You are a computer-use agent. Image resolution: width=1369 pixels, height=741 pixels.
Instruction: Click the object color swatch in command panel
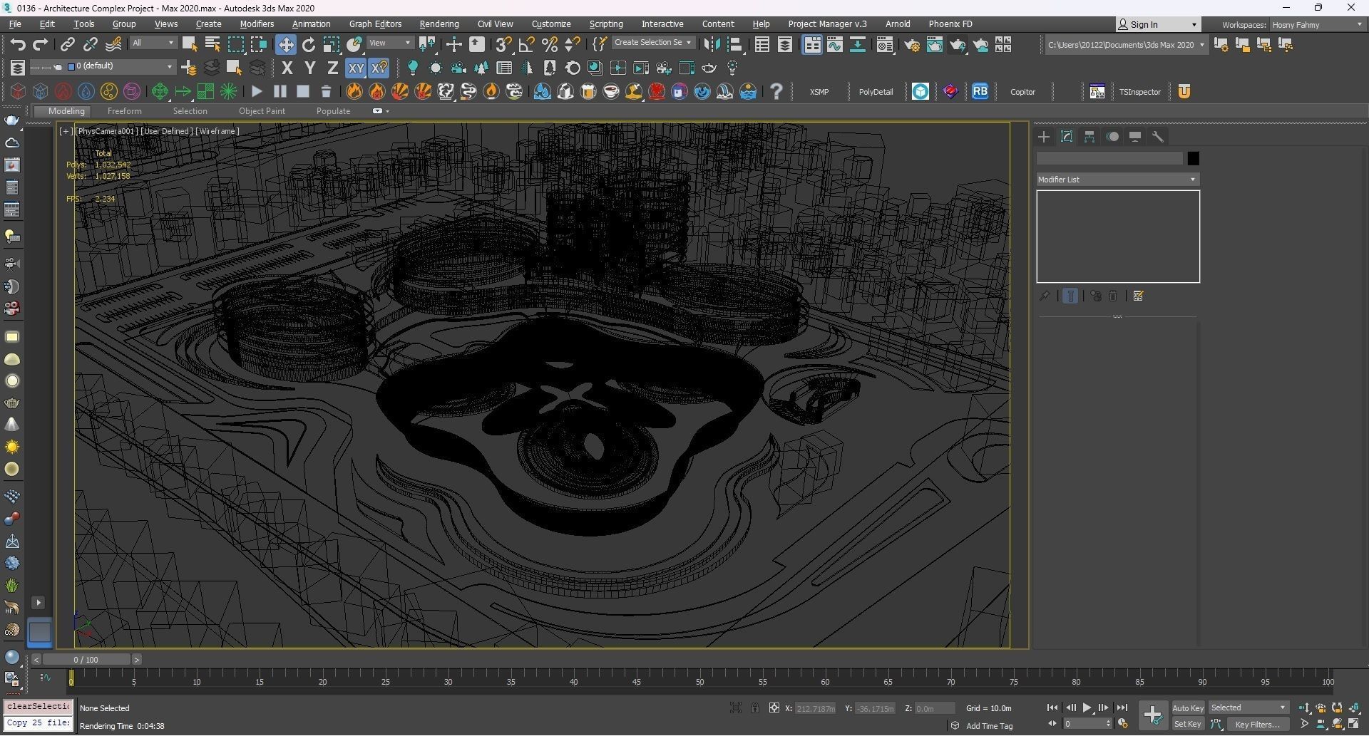pos(1193,159)
